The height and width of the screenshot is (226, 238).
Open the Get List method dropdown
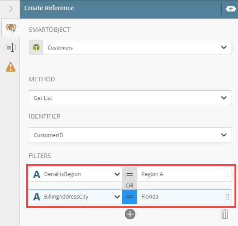(x=130, y=98)
